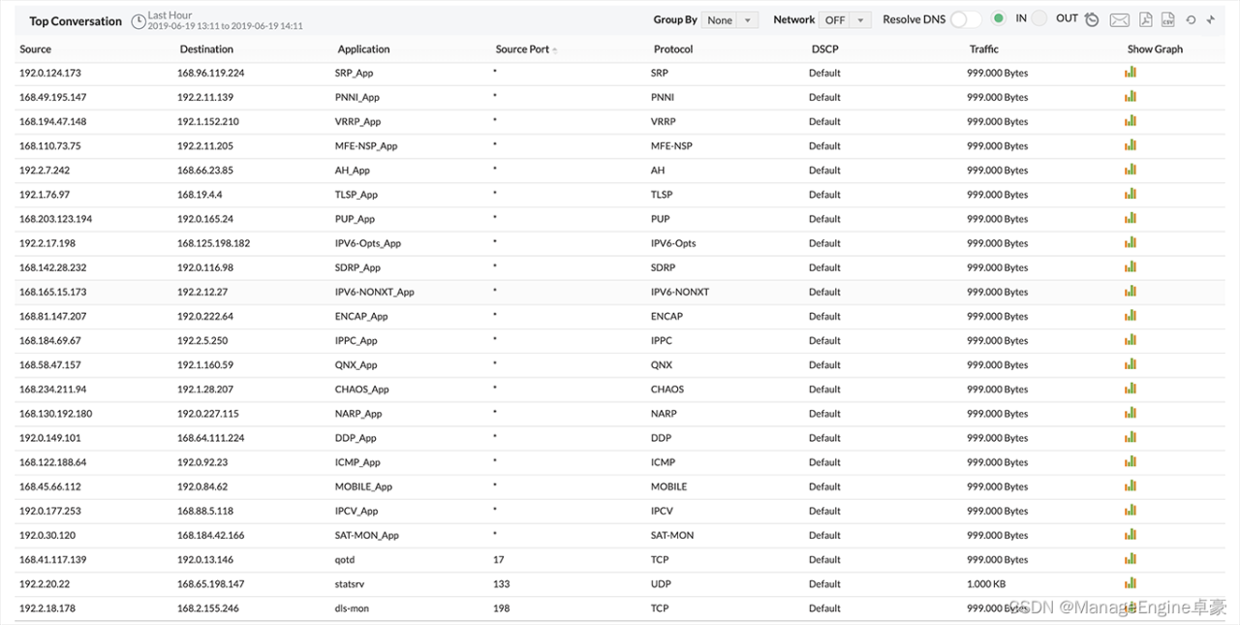Show graph for PNNI_App row
The width and height of the screenshot is (1240, 625).
[x=1131, y=96]
